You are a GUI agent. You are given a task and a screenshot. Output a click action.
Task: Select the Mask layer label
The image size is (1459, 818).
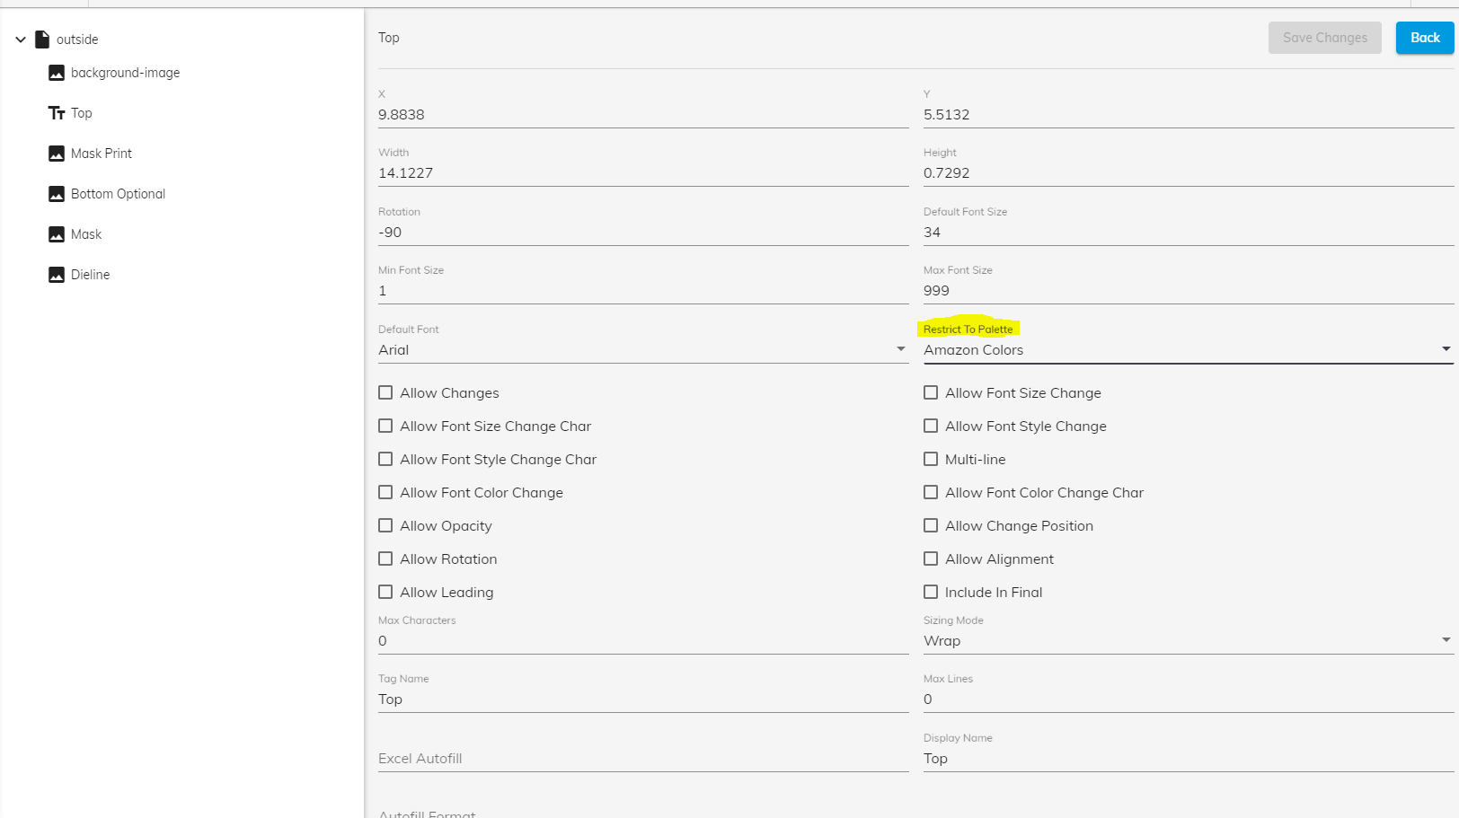[86, 234]
